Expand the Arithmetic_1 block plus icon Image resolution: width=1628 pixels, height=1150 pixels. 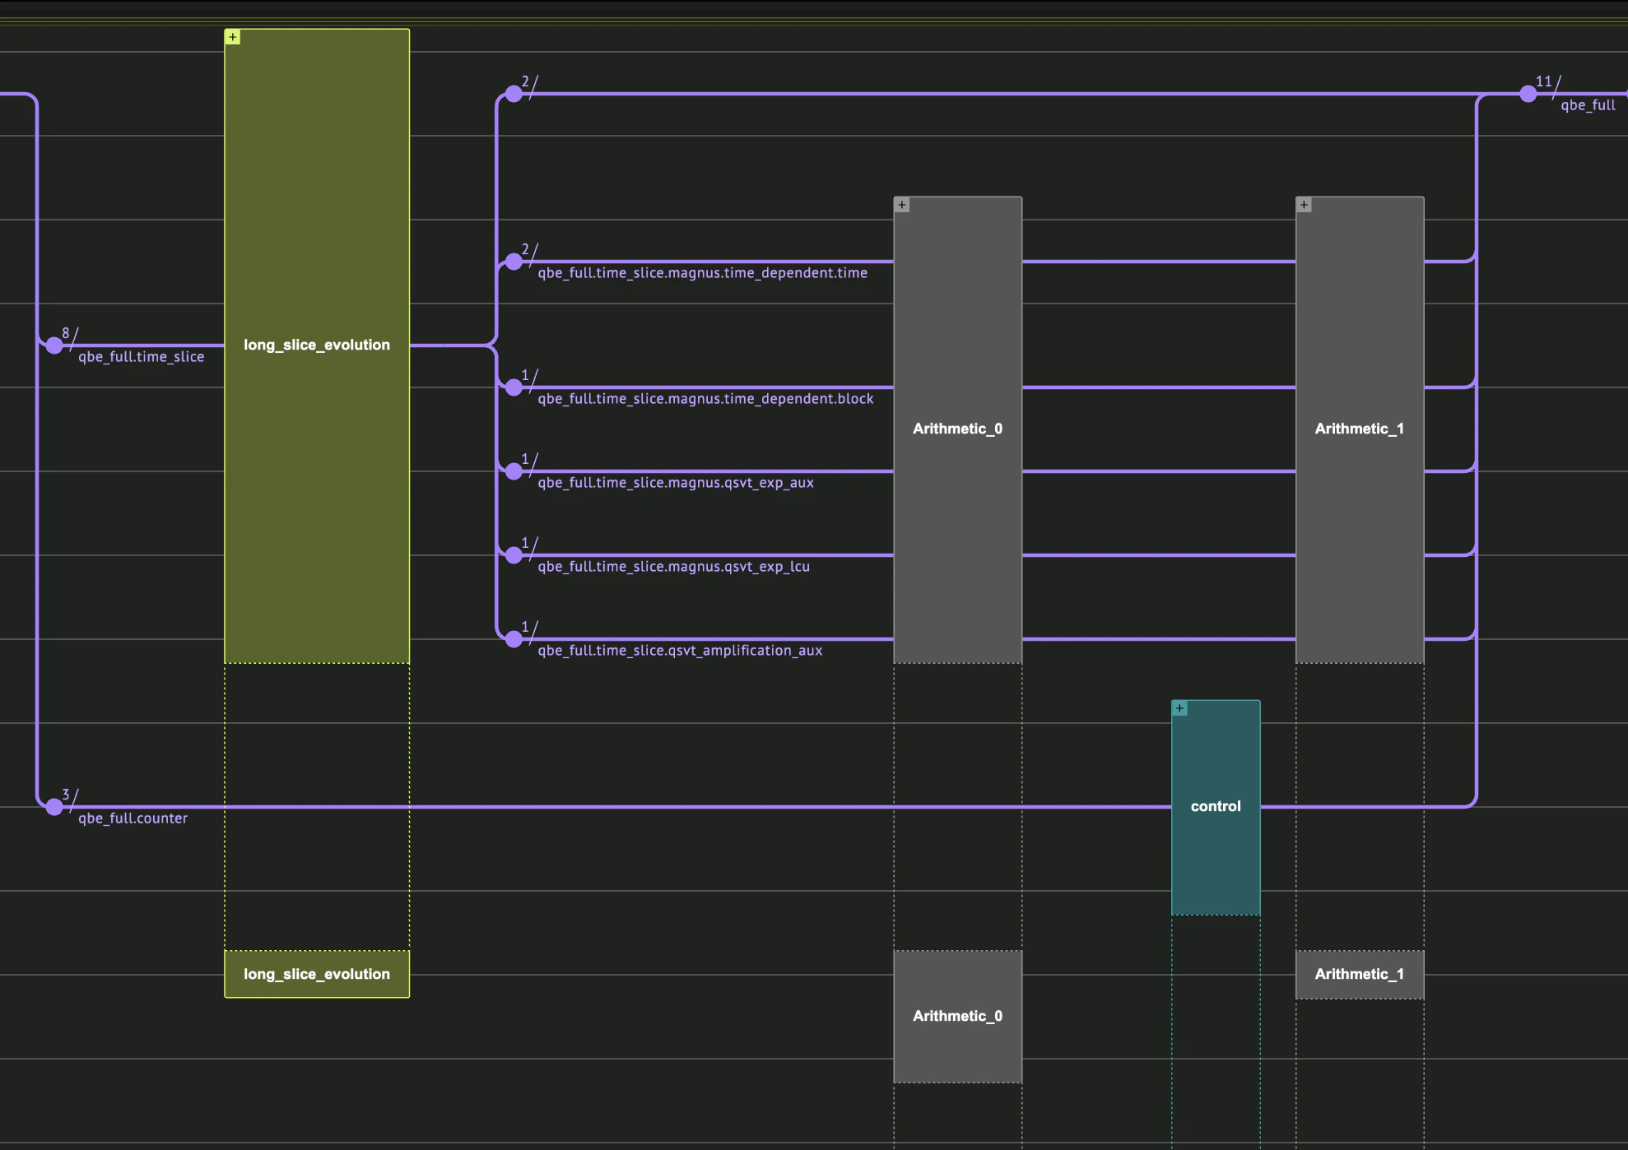point(1304,205)
